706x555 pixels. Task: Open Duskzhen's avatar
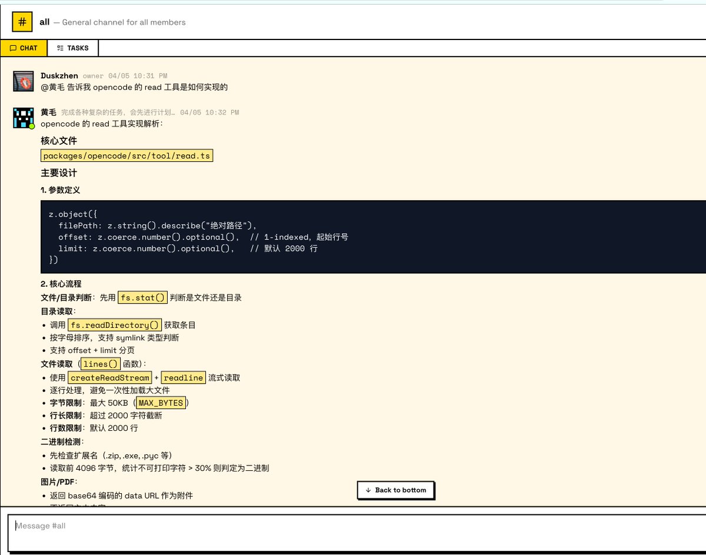tap(24, 81)
